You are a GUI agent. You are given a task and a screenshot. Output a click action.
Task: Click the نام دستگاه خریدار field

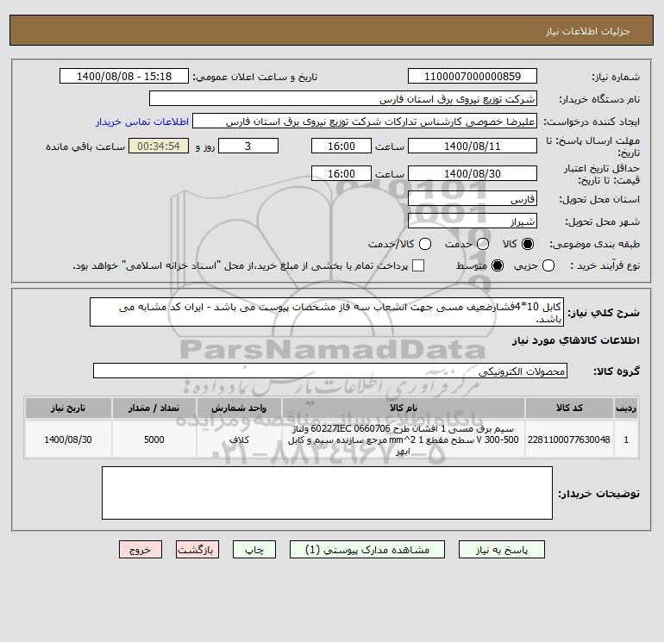tap(343, 99)
